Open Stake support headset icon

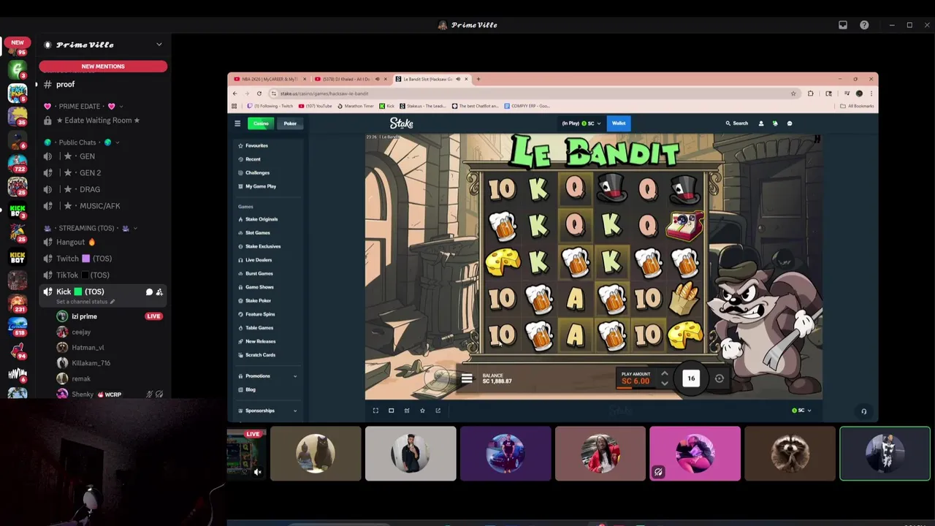click(x=863, y=412)
